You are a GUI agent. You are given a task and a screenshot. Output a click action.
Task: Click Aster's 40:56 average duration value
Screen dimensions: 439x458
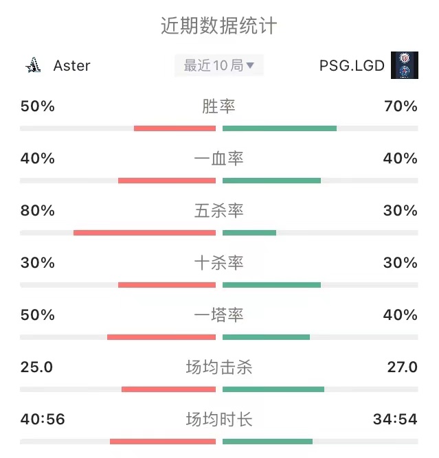43,419
